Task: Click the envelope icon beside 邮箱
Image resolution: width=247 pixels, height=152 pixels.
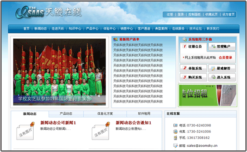Action: click(175, 146)
